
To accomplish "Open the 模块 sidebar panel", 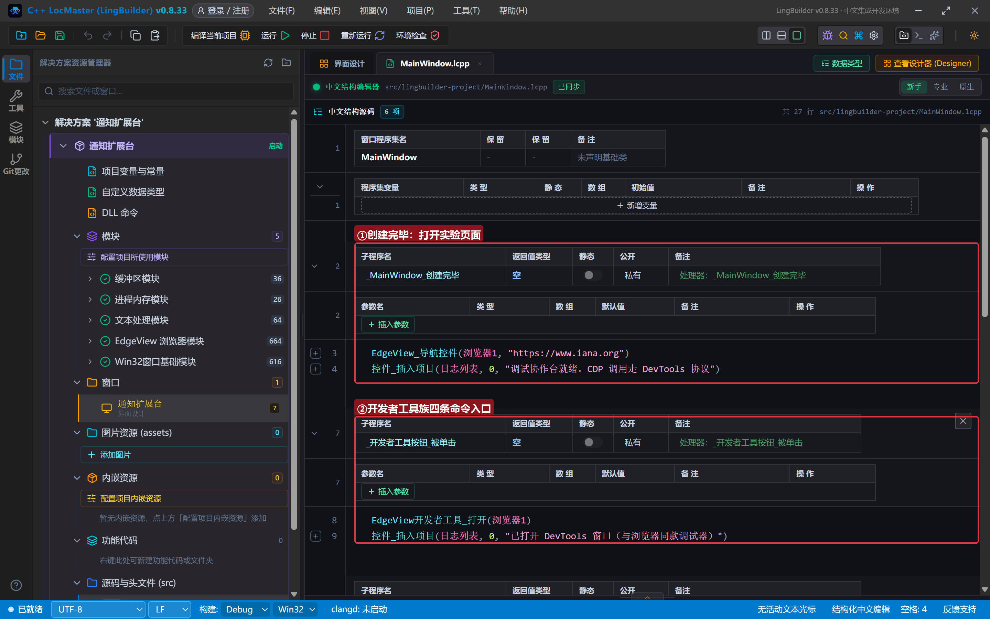I will [x=16, y=132].
